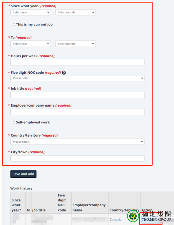Open 'Since what year' year dropdown

(x=31, y=12)
